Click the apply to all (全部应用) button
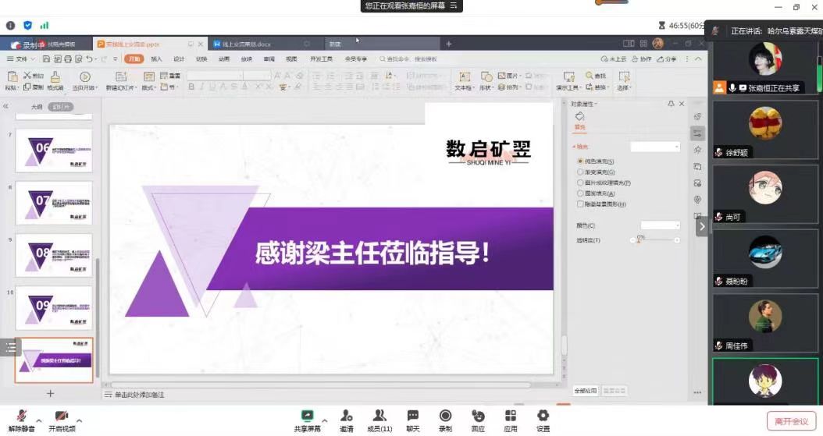Image resolution: width=823 pixels, height=436 pixels. (586, 390)
